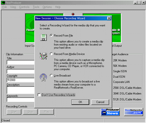Open the Options menu
Screen dimensions: 146x123
point(47,7)
